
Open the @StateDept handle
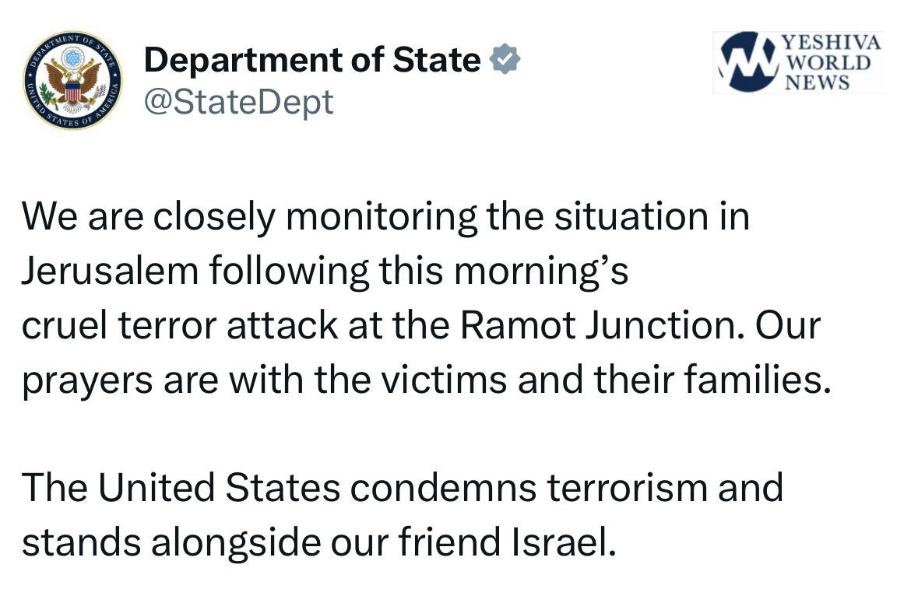click(x=238, y=102)
